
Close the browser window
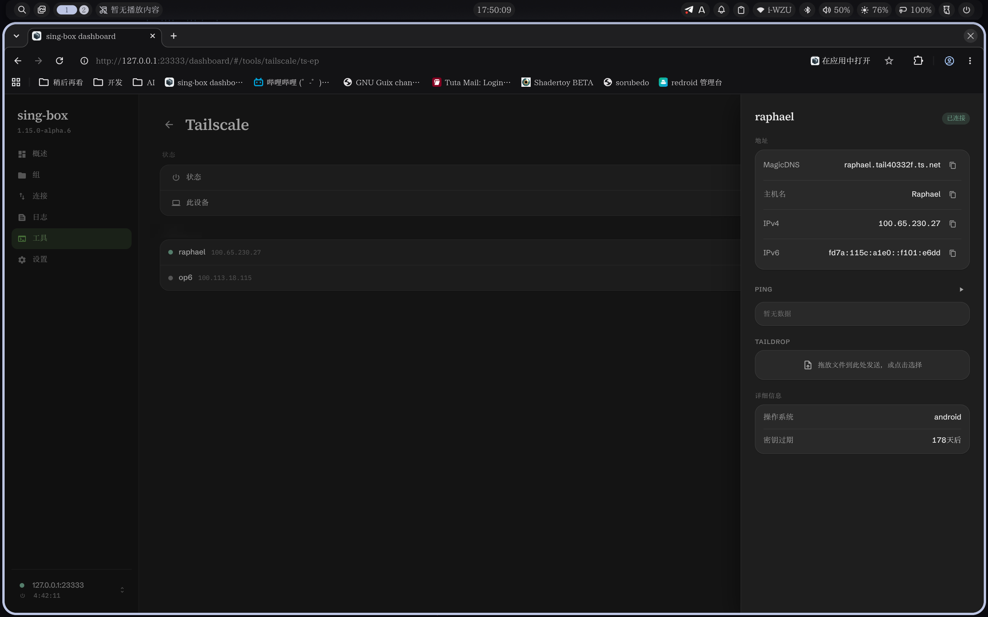(x=971, y=36)
